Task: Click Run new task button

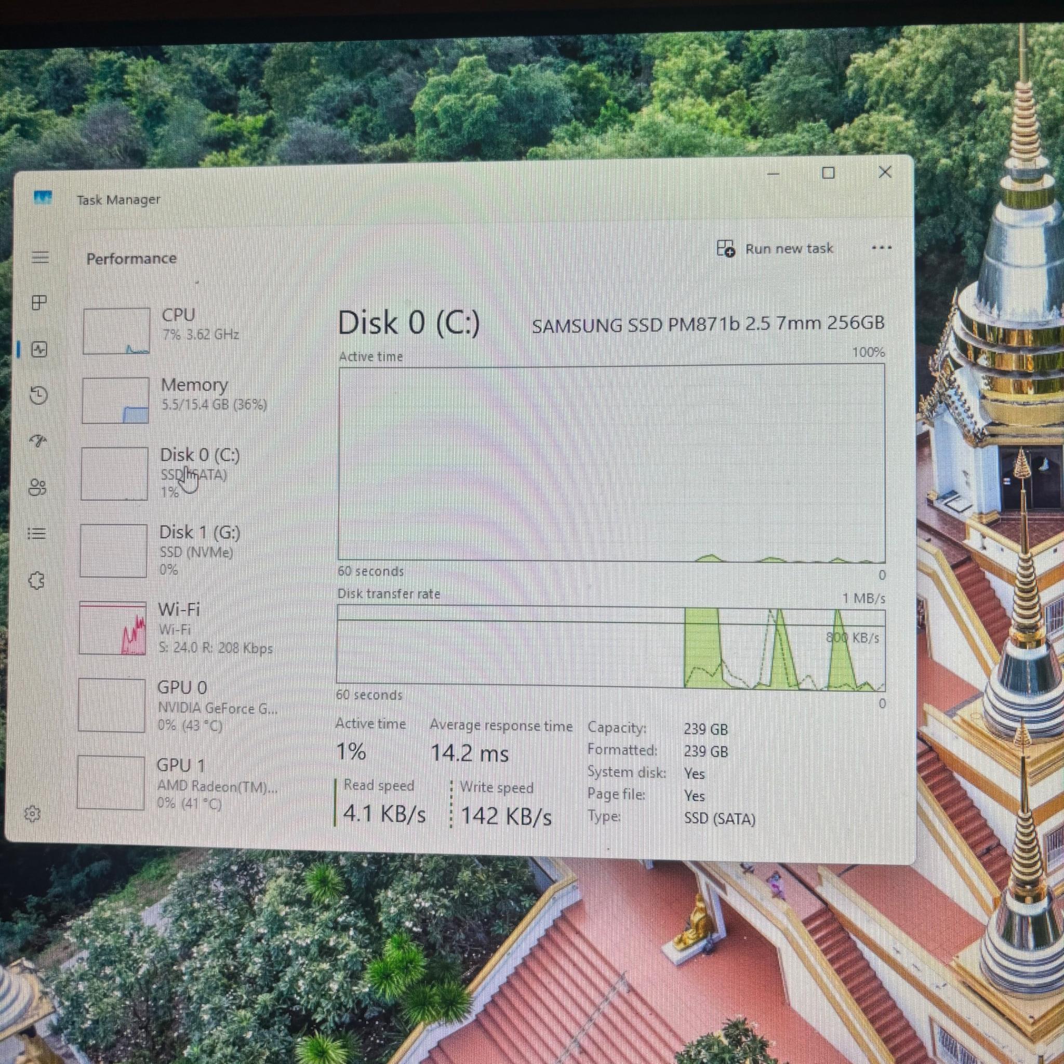Action: (775, 248)
